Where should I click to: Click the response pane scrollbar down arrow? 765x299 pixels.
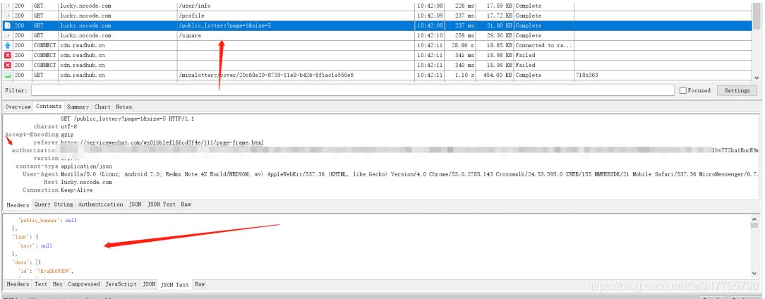point(755,274)
